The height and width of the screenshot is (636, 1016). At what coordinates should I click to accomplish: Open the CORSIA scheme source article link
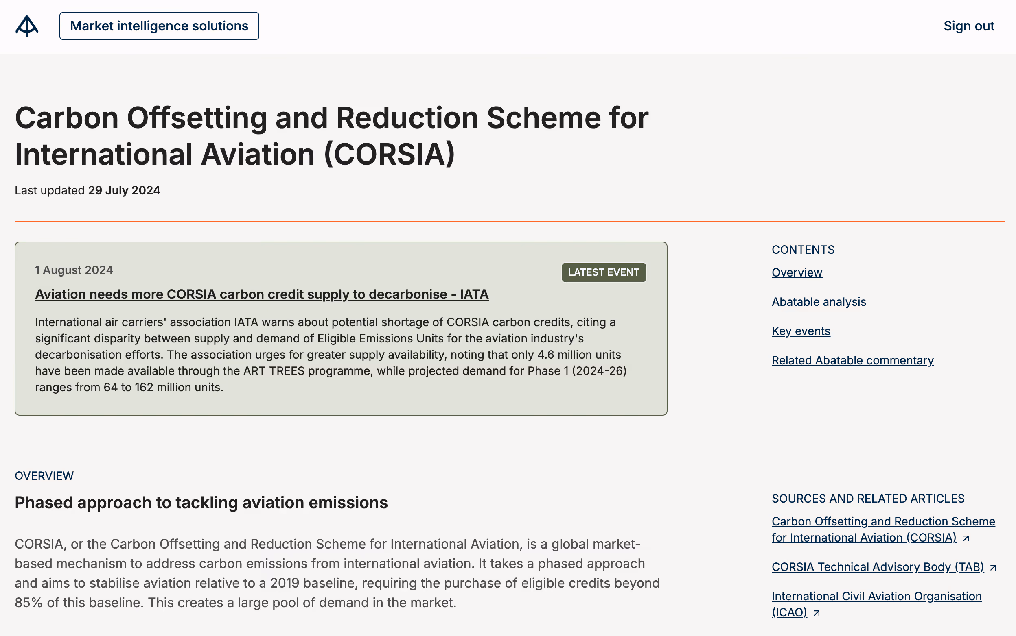pyautogui.click(x=883, y=529)
